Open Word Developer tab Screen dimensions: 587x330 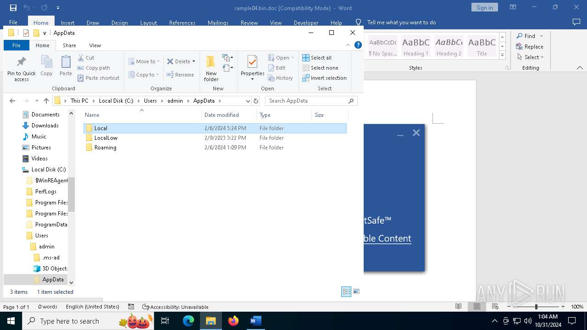click(306, 22)
